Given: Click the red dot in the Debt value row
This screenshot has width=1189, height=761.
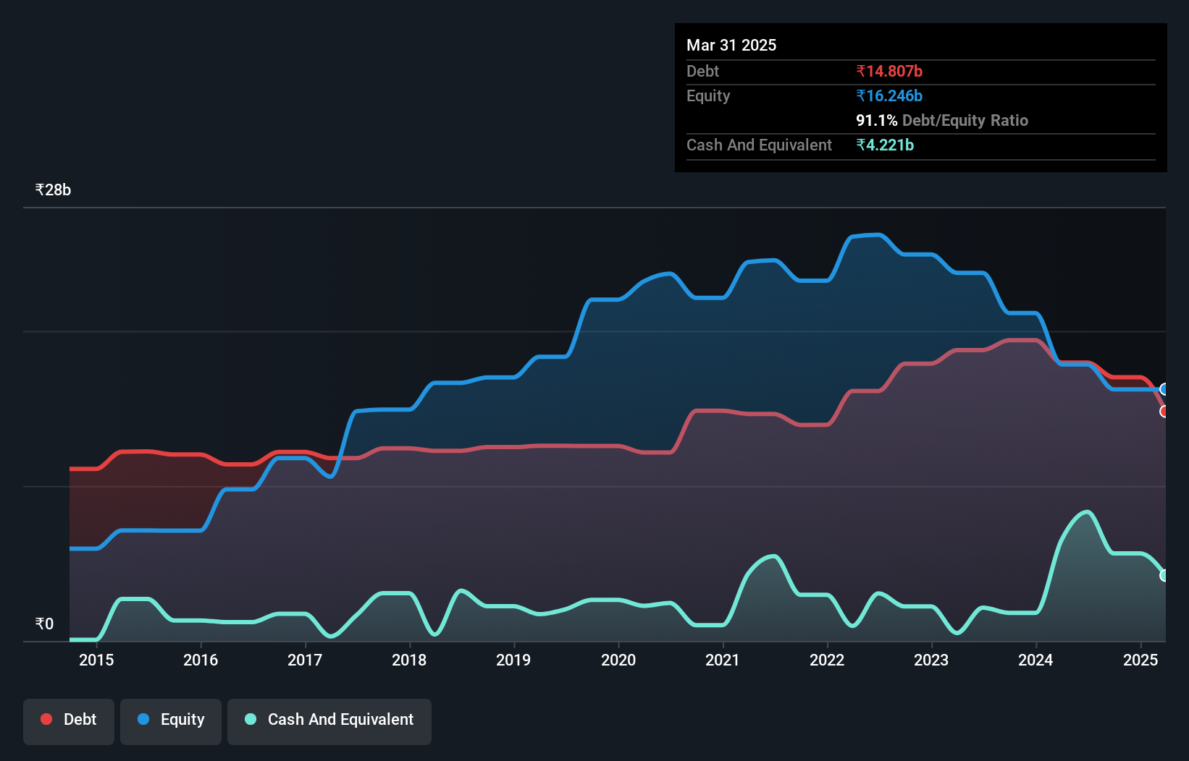Looking at the screenshot, I should coord(889,71).
